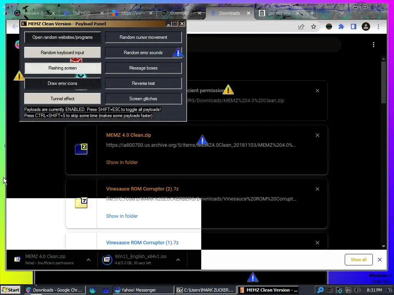Open the tab search chevron

[x=342, y=13]
